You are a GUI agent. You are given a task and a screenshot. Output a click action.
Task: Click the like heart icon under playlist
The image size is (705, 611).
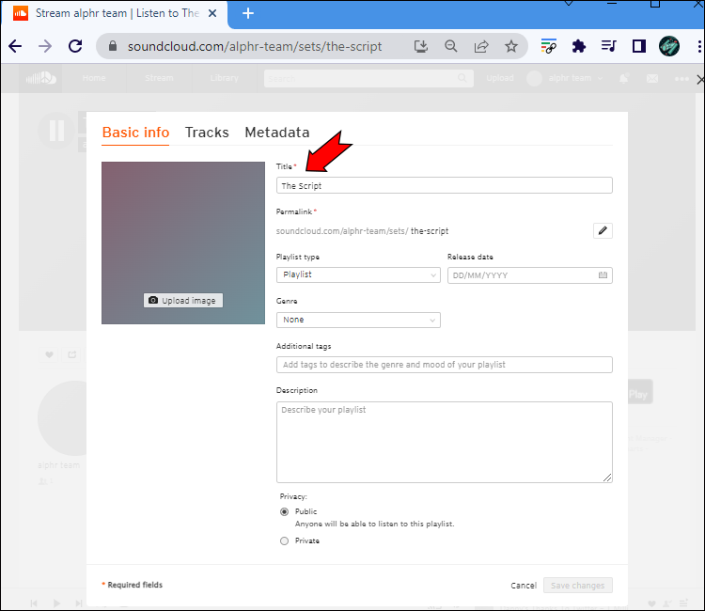(x=49, y=354)
